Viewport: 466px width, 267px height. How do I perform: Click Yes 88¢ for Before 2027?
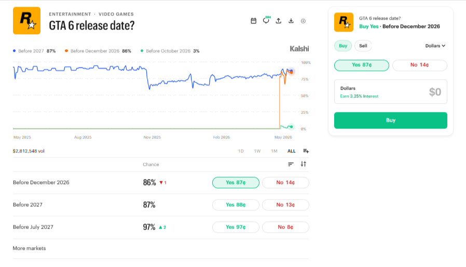236,205
